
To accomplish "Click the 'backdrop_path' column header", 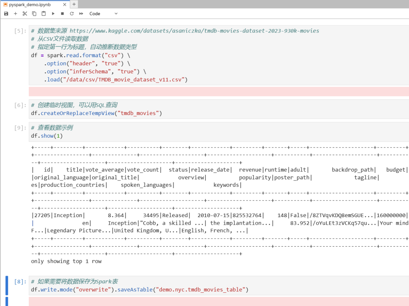I will point(353,170).
